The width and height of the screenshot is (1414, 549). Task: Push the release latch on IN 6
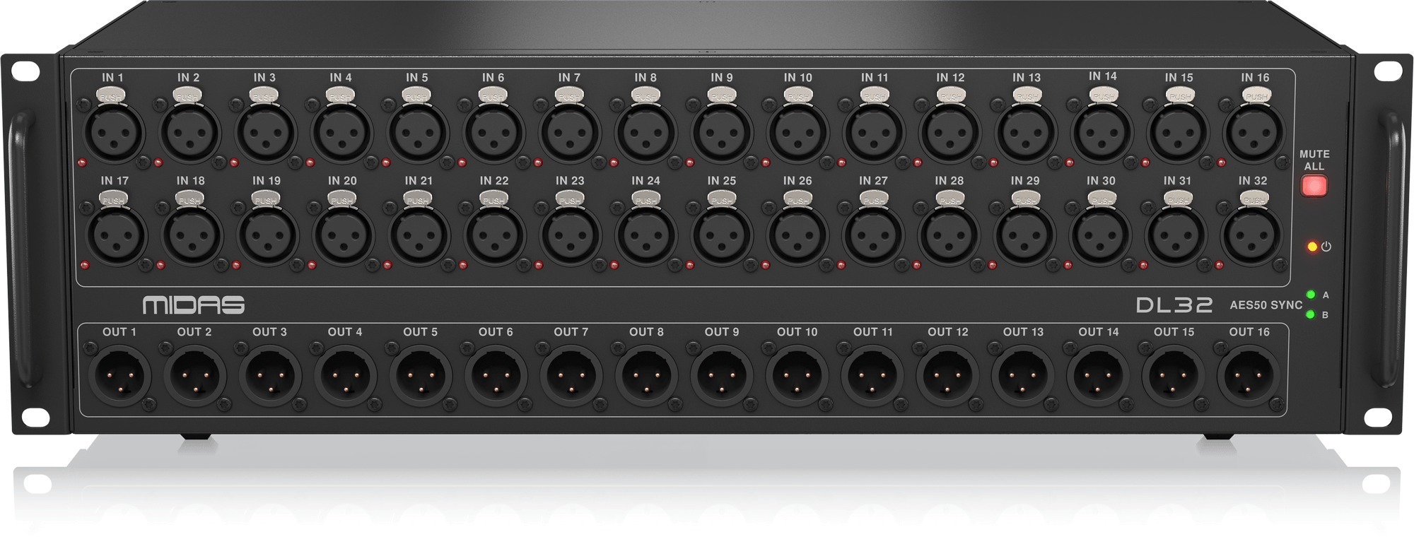pyautogui.click(x=493, y=95)
